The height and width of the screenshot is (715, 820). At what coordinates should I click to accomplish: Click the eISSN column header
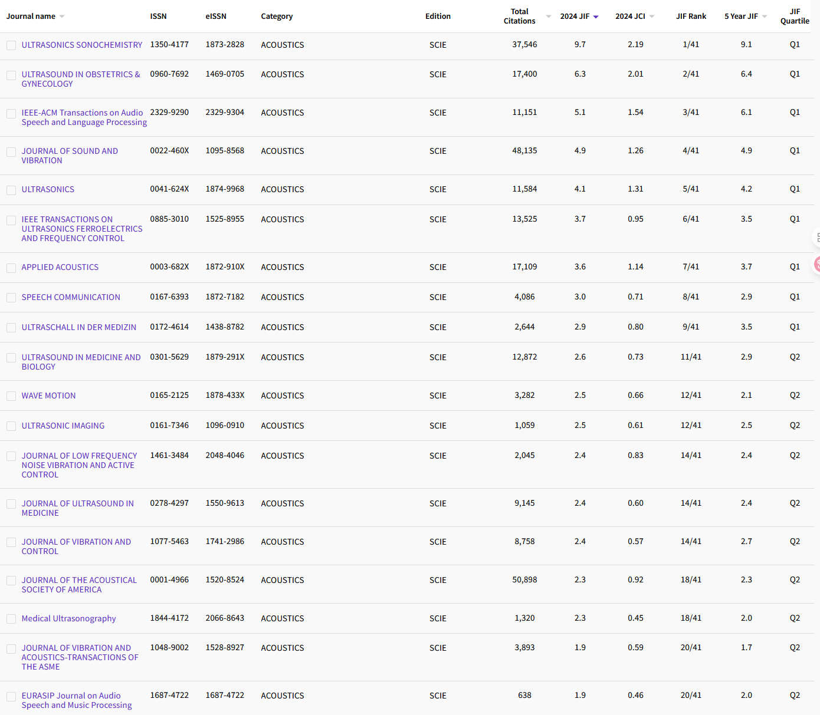[x=216, y=17]
